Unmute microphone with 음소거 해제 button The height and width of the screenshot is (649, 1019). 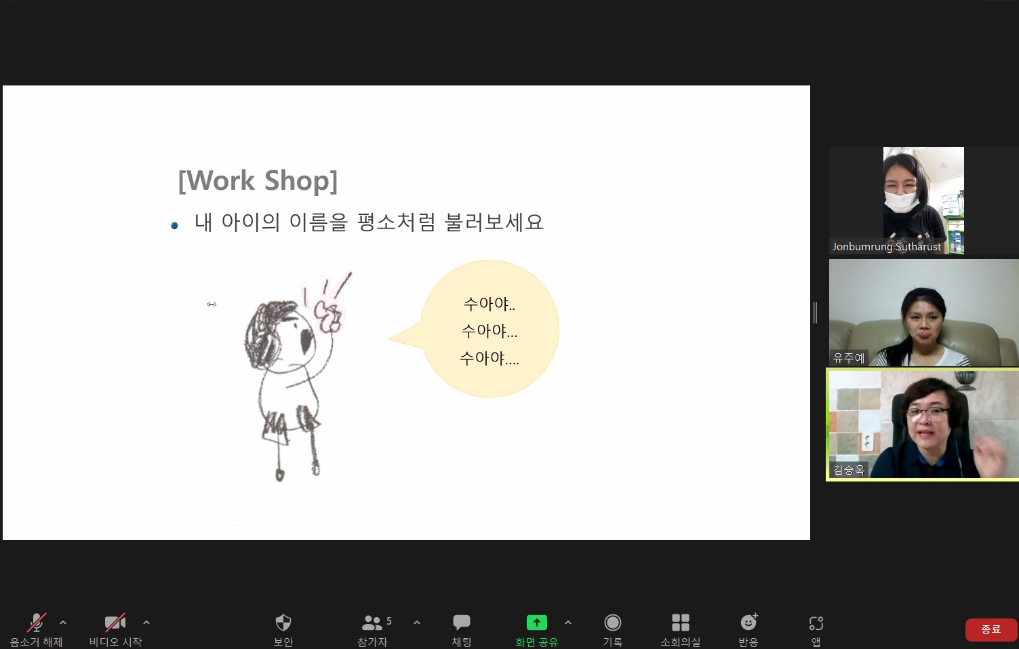point(36,630)
